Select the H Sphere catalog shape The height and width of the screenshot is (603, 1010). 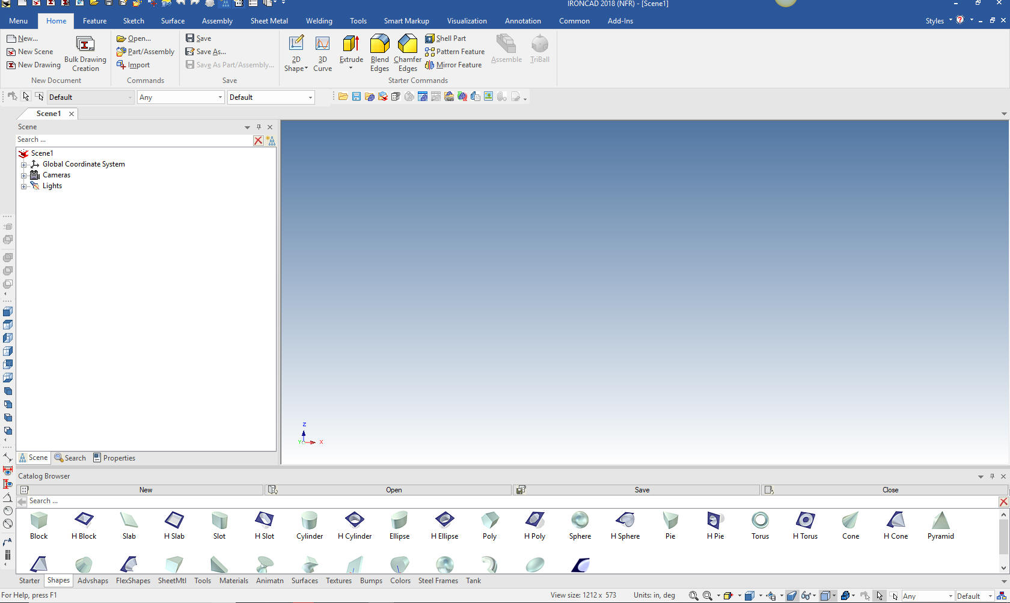tap(625, 525)
